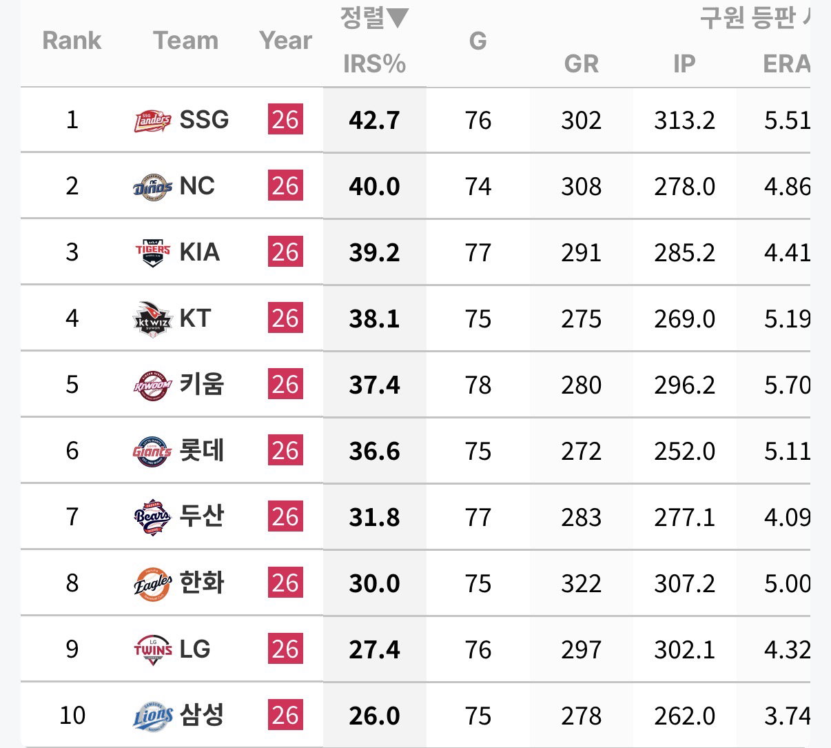Open the 삼성 team name link

(x=202, y=715)
